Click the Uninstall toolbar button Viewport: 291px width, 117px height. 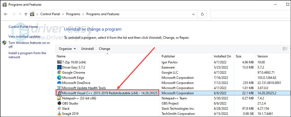(87, 49)
